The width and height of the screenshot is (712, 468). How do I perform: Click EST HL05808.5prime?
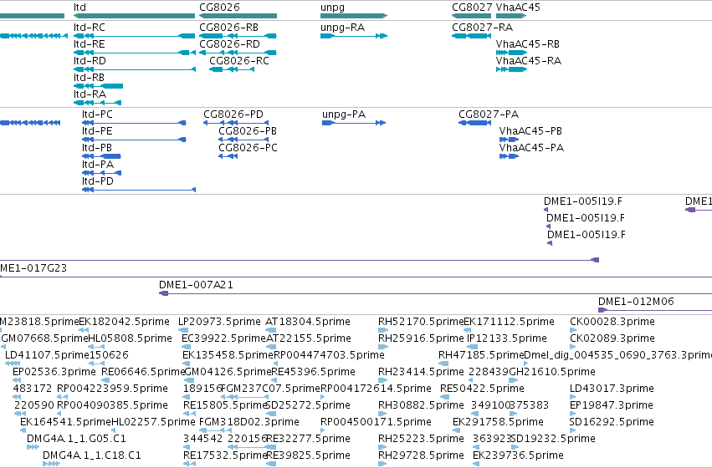(130, 338)
